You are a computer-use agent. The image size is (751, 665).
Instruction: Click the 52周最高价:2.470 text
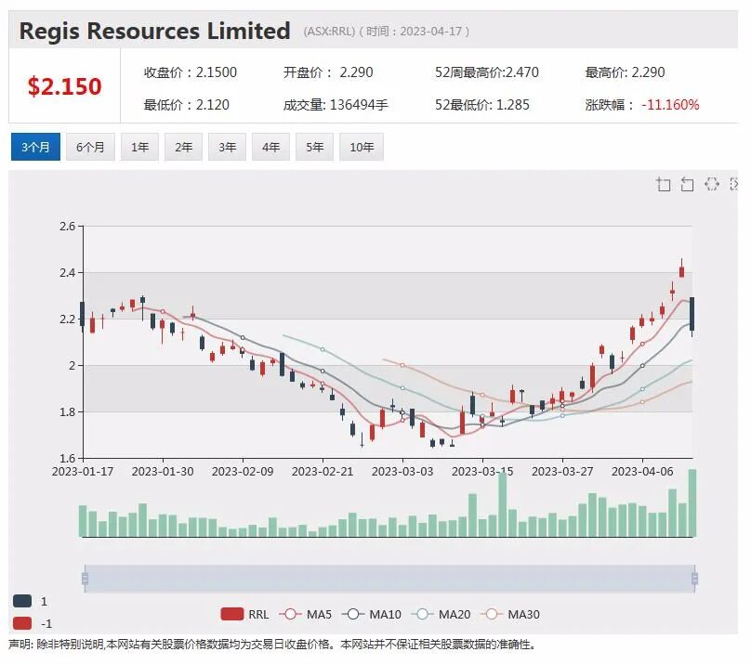point(487,72)
